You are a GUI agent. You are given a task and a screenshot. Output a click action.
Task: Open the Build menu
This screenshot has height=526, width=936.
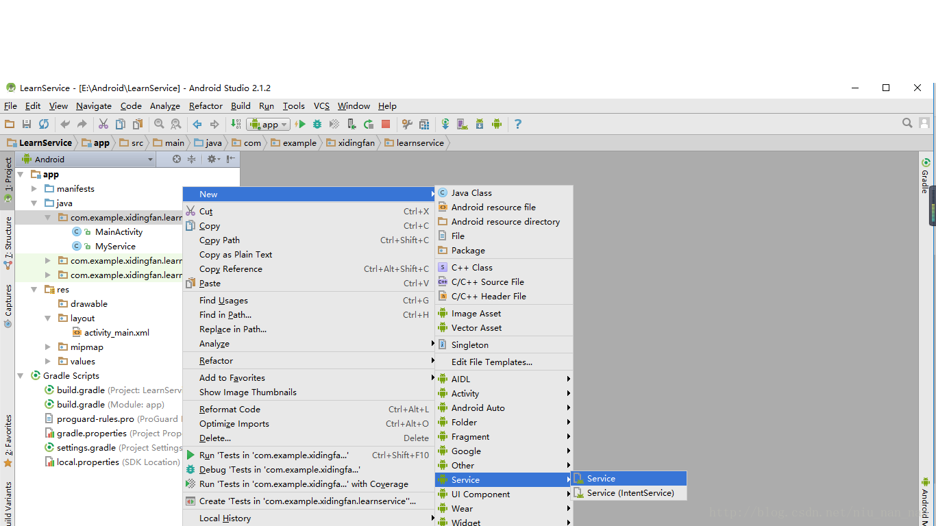click(241, 106)
